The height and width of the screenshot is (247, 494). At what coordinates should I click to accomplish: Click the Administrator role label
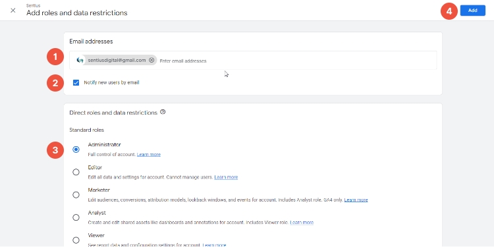104,145
